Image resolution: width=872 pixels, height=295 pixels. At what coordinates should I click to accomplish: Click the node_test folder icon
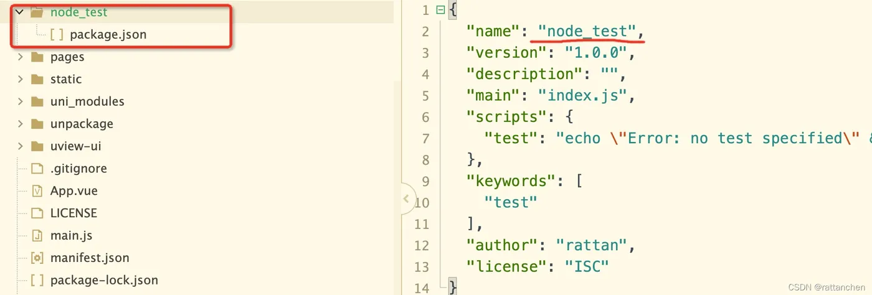coord(37,12)
